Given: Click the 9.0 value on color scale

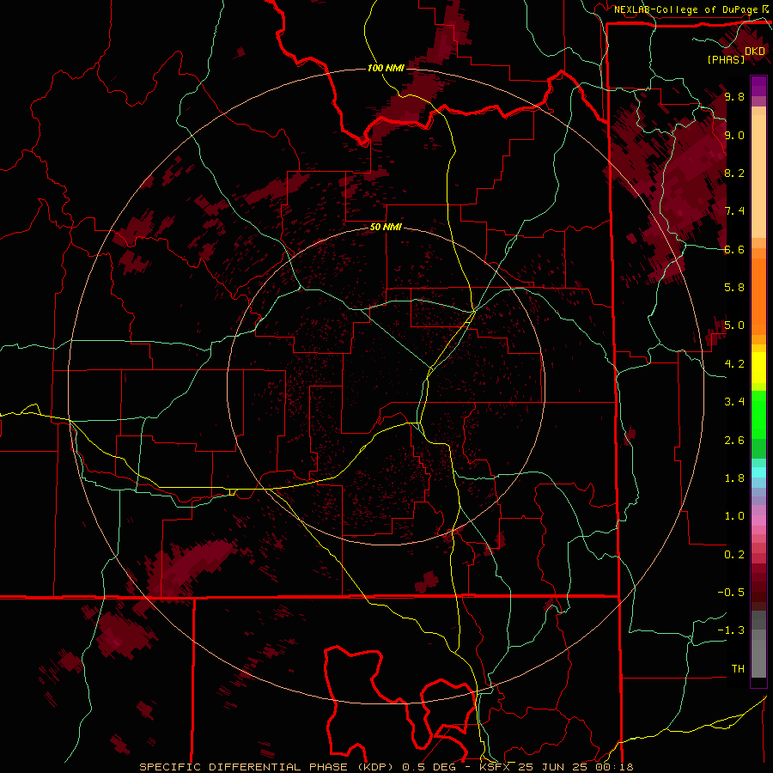Looking at the screenshot, I should pyautogui.click(x=734, y=135).
